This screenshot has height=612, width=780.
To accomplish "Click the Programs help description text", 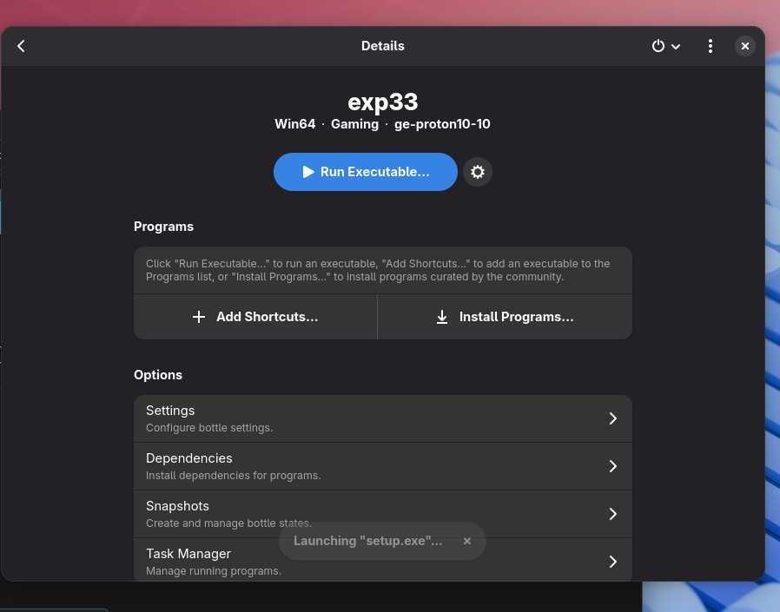I will click(378, 270).
